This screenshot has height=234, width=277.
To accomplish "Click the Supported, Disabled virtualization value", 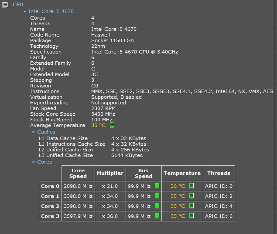I will 116,97.
